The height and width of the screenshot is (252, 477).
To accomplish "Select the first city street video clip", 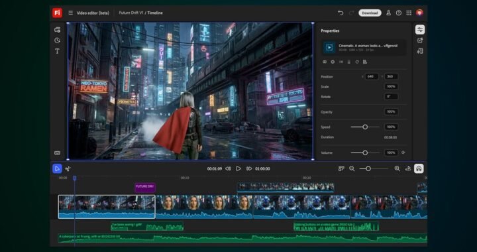I will [107, 207].
